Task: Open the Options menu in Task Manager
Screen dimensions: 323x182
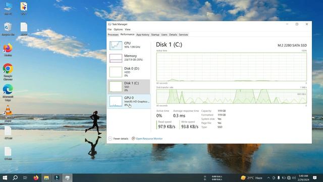Action: point(118,29)
